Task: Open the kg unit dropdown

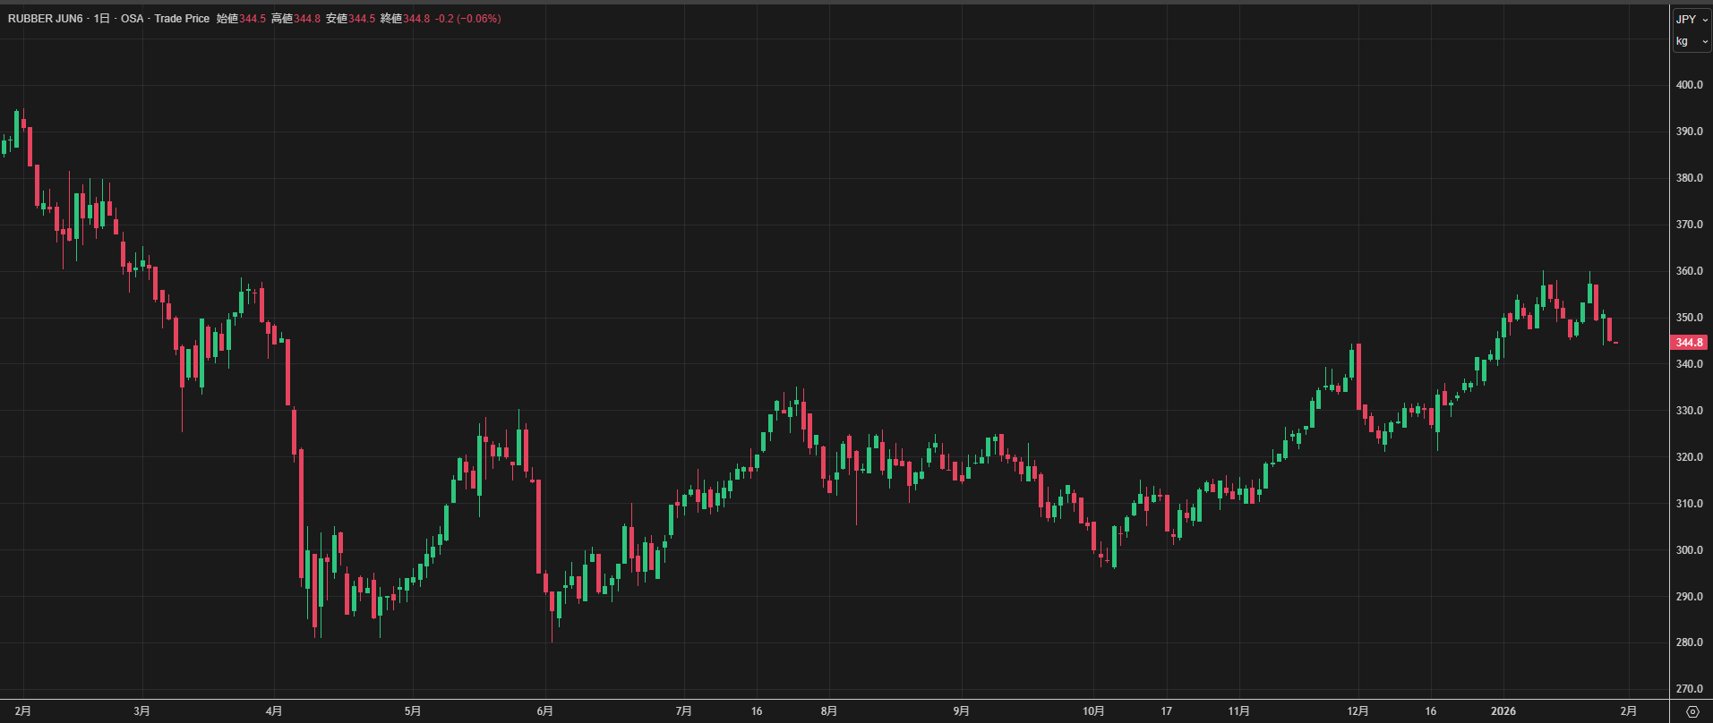Action: [1692, 41]
